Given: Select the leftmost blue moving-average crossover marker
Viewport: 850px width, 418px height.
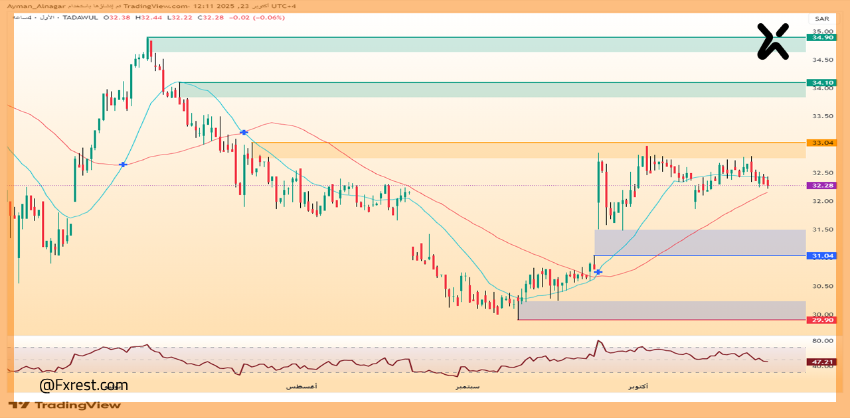Looking at the screenshot, I should pyautogui.click(x=122, y=164).
